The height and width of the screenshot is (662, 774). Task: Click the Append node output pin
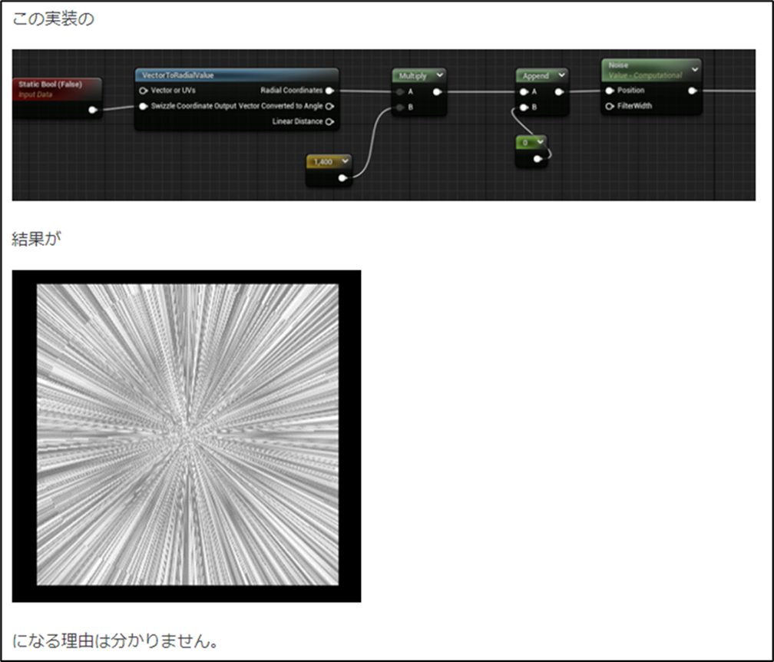(x=559, y=92)
